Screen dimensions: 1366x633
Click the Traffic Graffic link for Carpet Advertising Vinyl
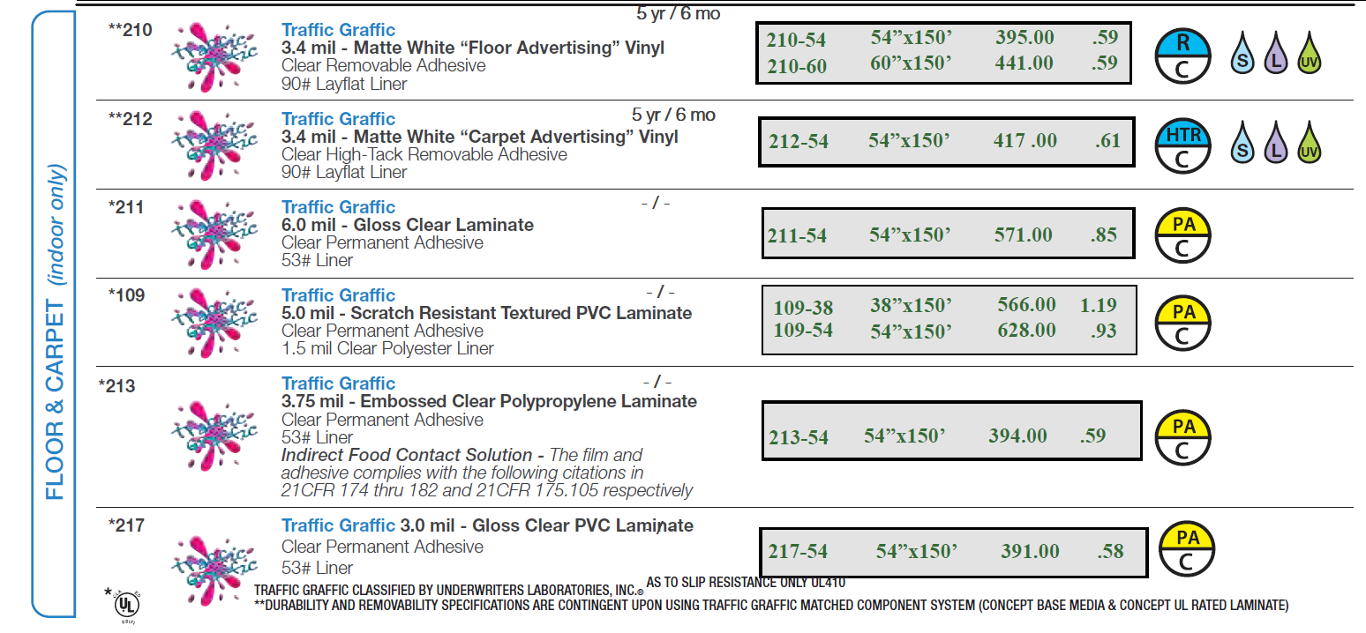tap(338, 119)
